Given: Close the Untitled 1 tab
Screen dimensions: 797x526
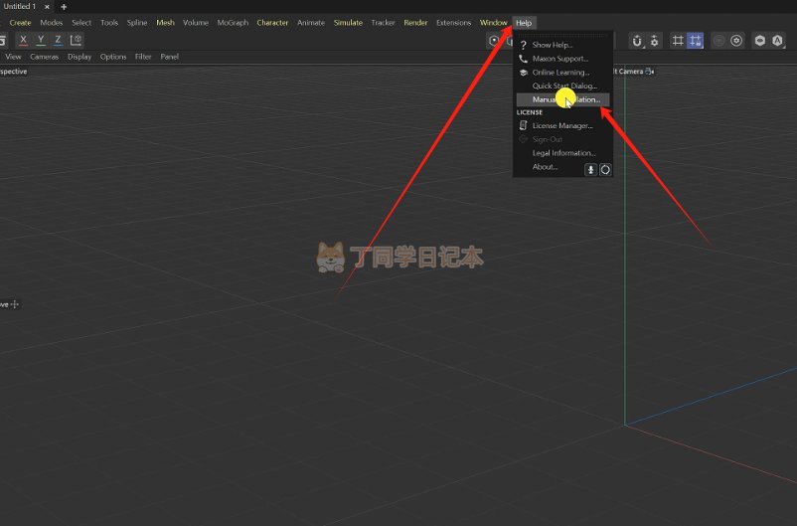Looking at the screenshot, I should (x=47, y=7).
